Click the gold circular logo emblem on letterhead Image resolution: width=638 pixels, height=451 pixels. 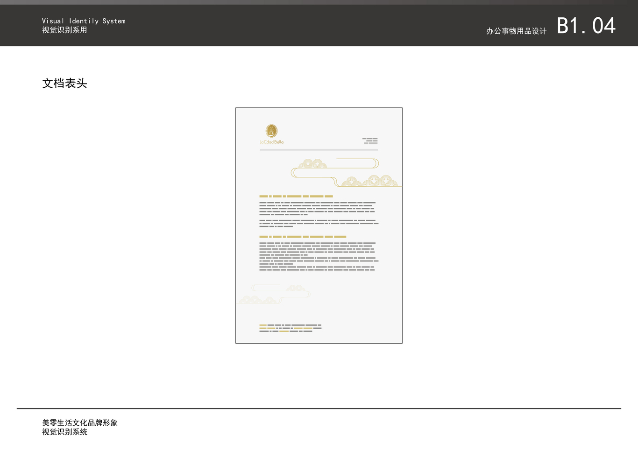pos(272,131)
